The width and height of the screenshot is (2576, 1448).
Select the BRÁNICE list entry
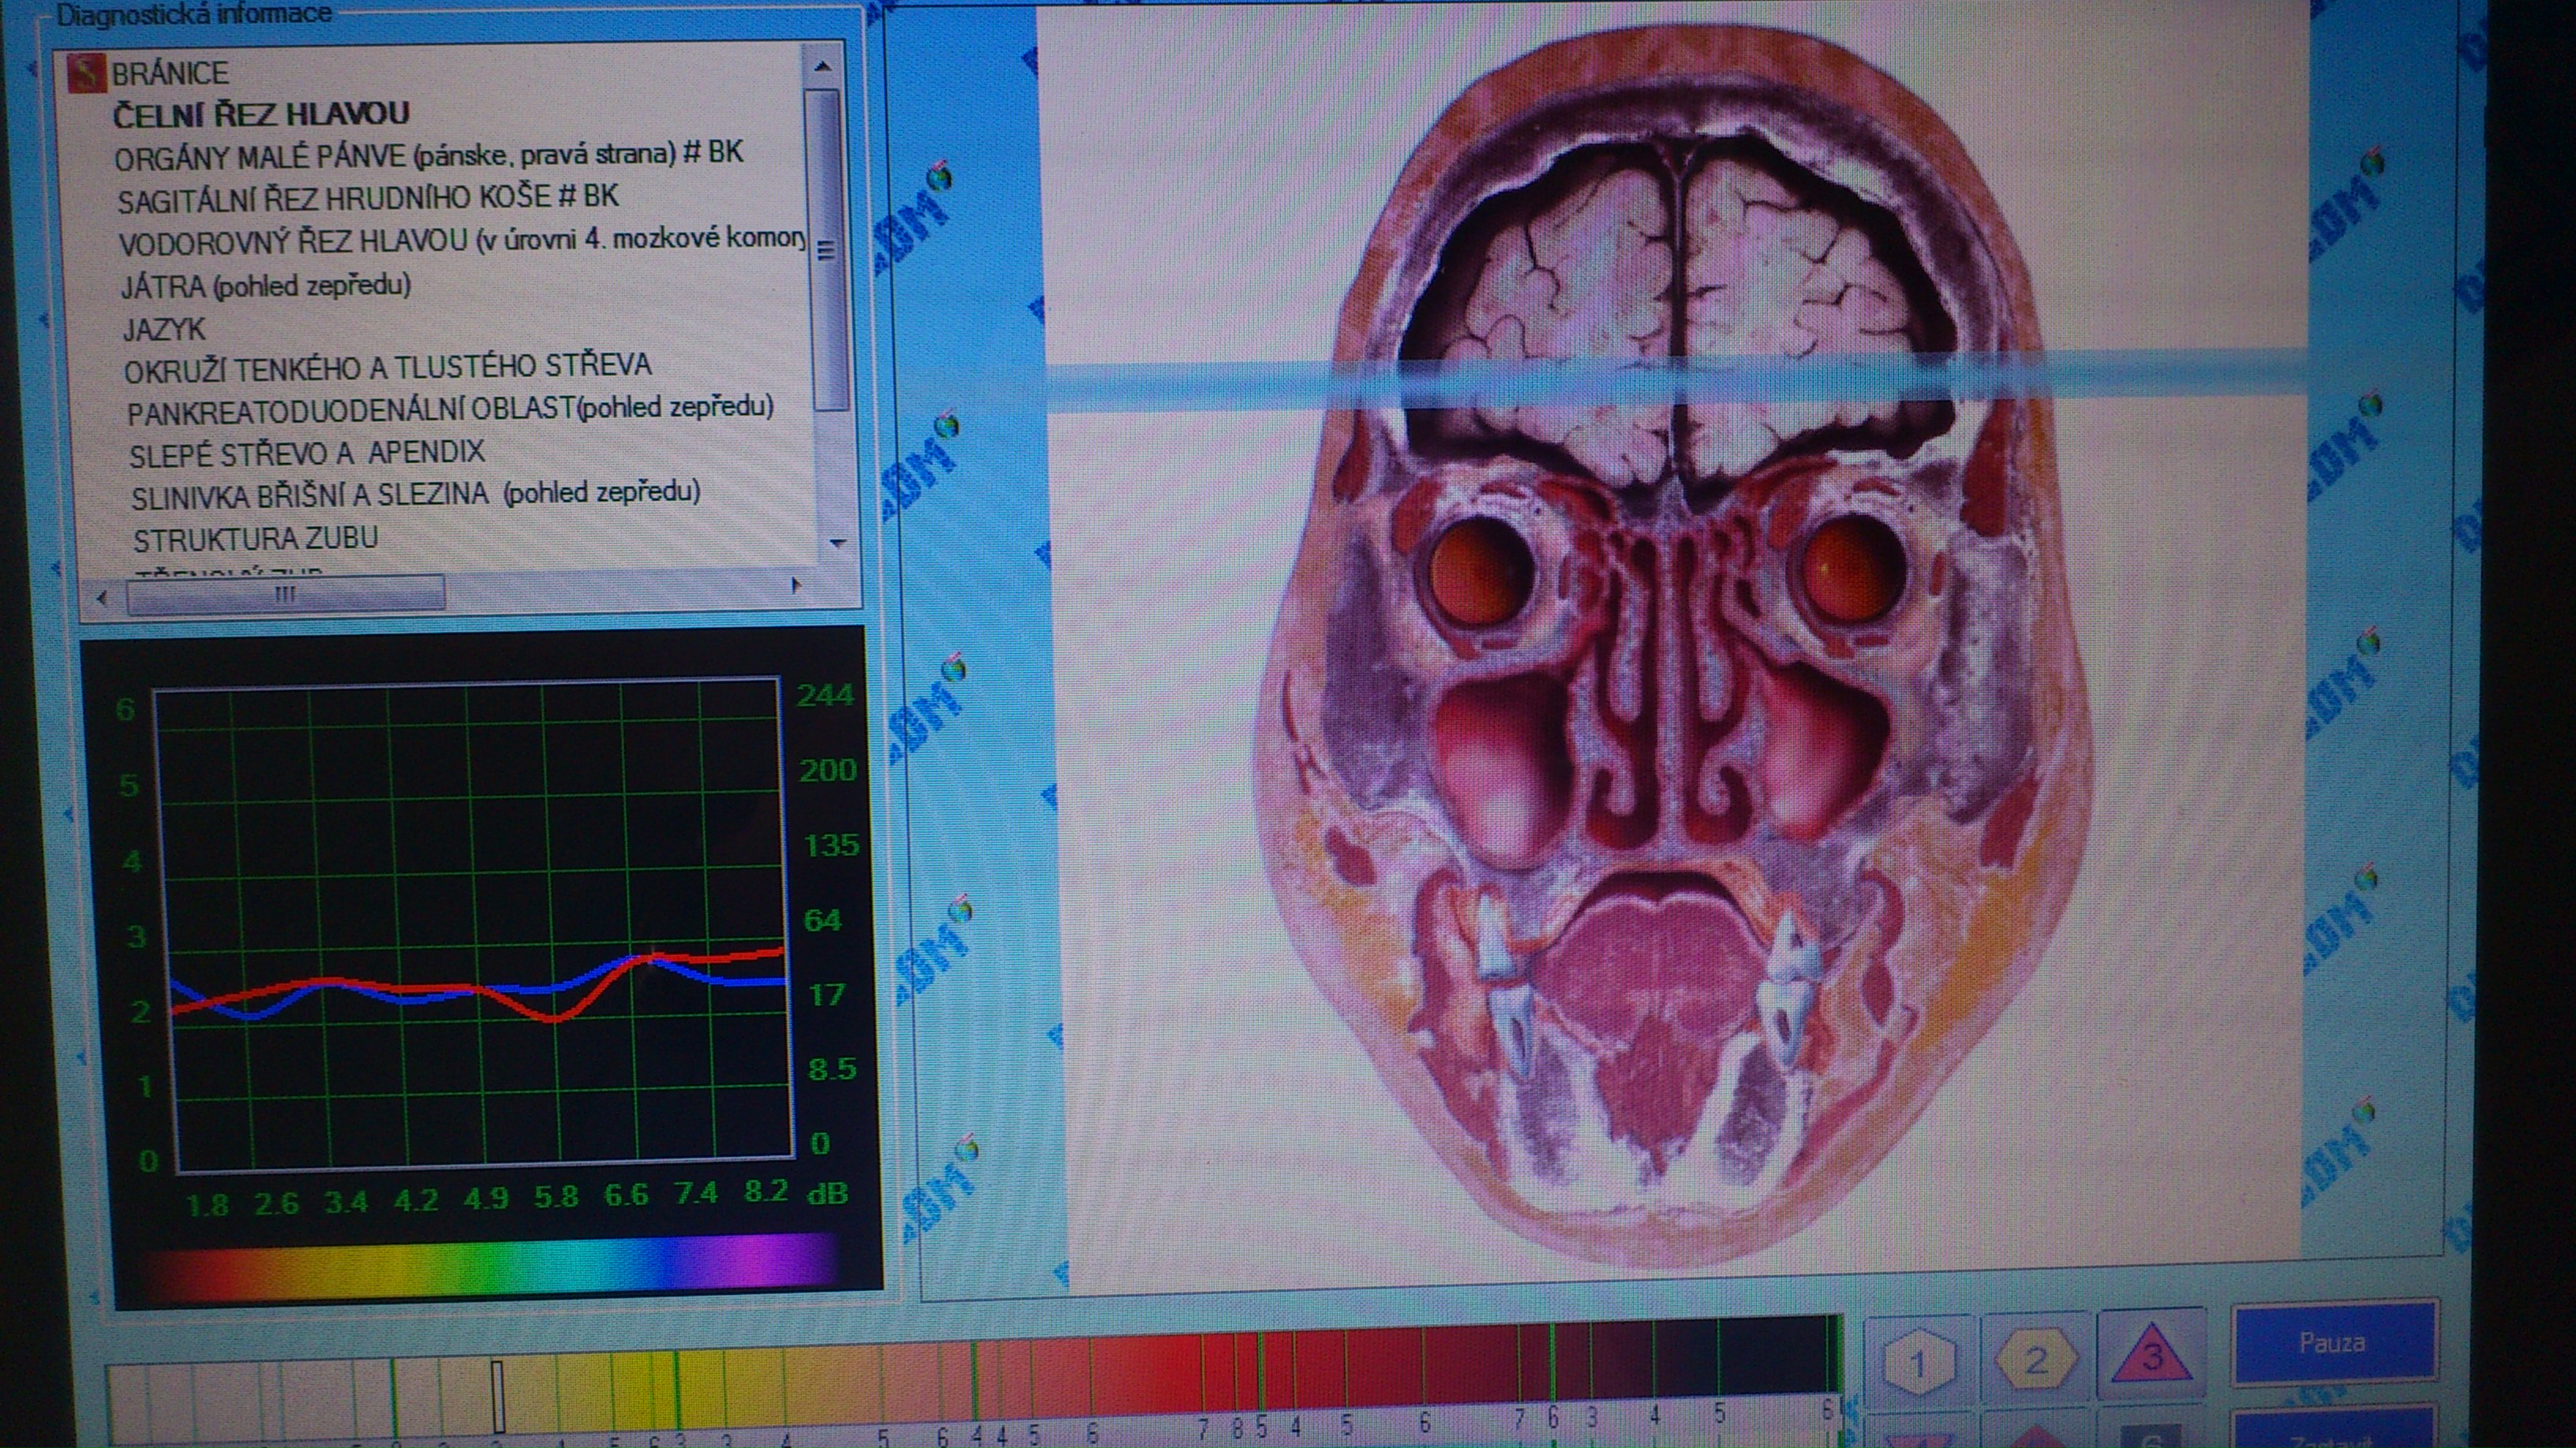[170, 73]
